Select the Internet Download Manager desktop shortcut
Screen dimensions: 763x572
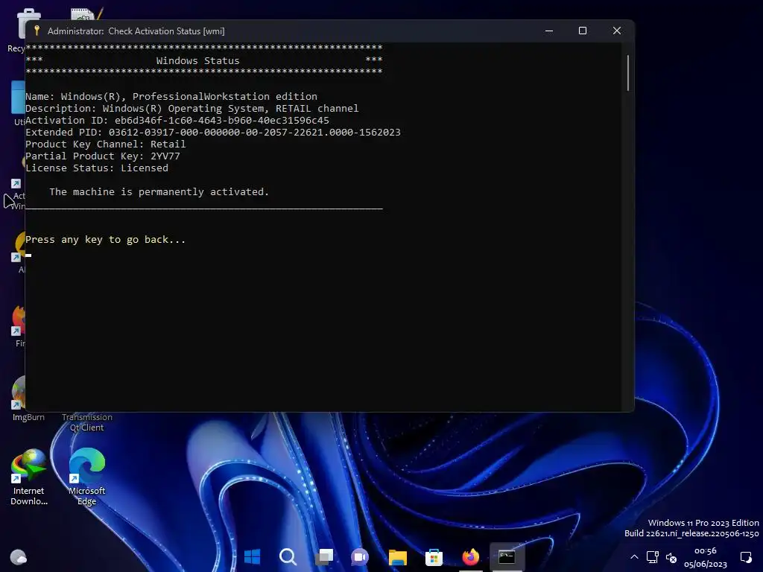(x=29, y=477)
